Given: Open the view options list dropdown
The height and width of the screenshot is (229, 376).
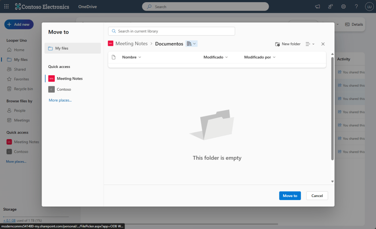Looking at the screenshot, I should pos(310,44).
